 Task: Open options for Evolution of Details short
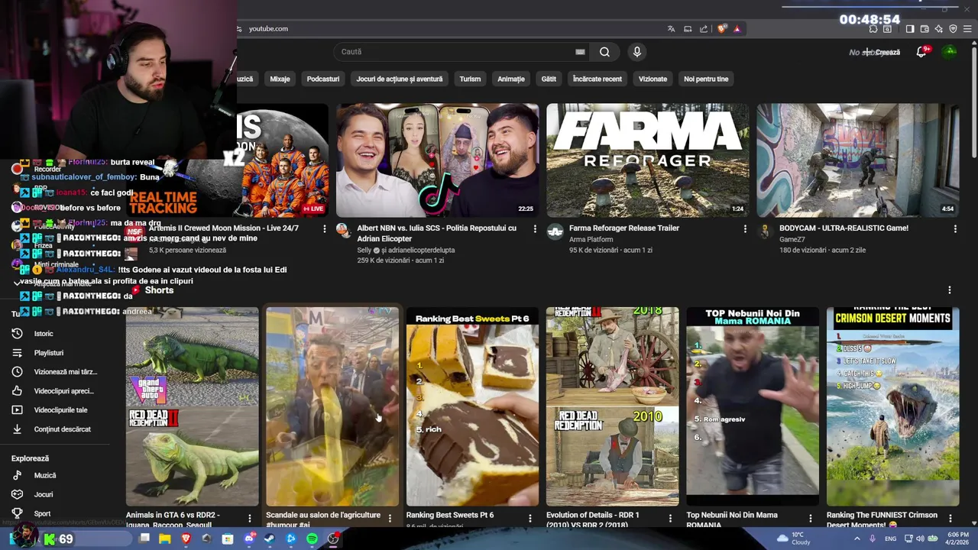click(670, 519)
